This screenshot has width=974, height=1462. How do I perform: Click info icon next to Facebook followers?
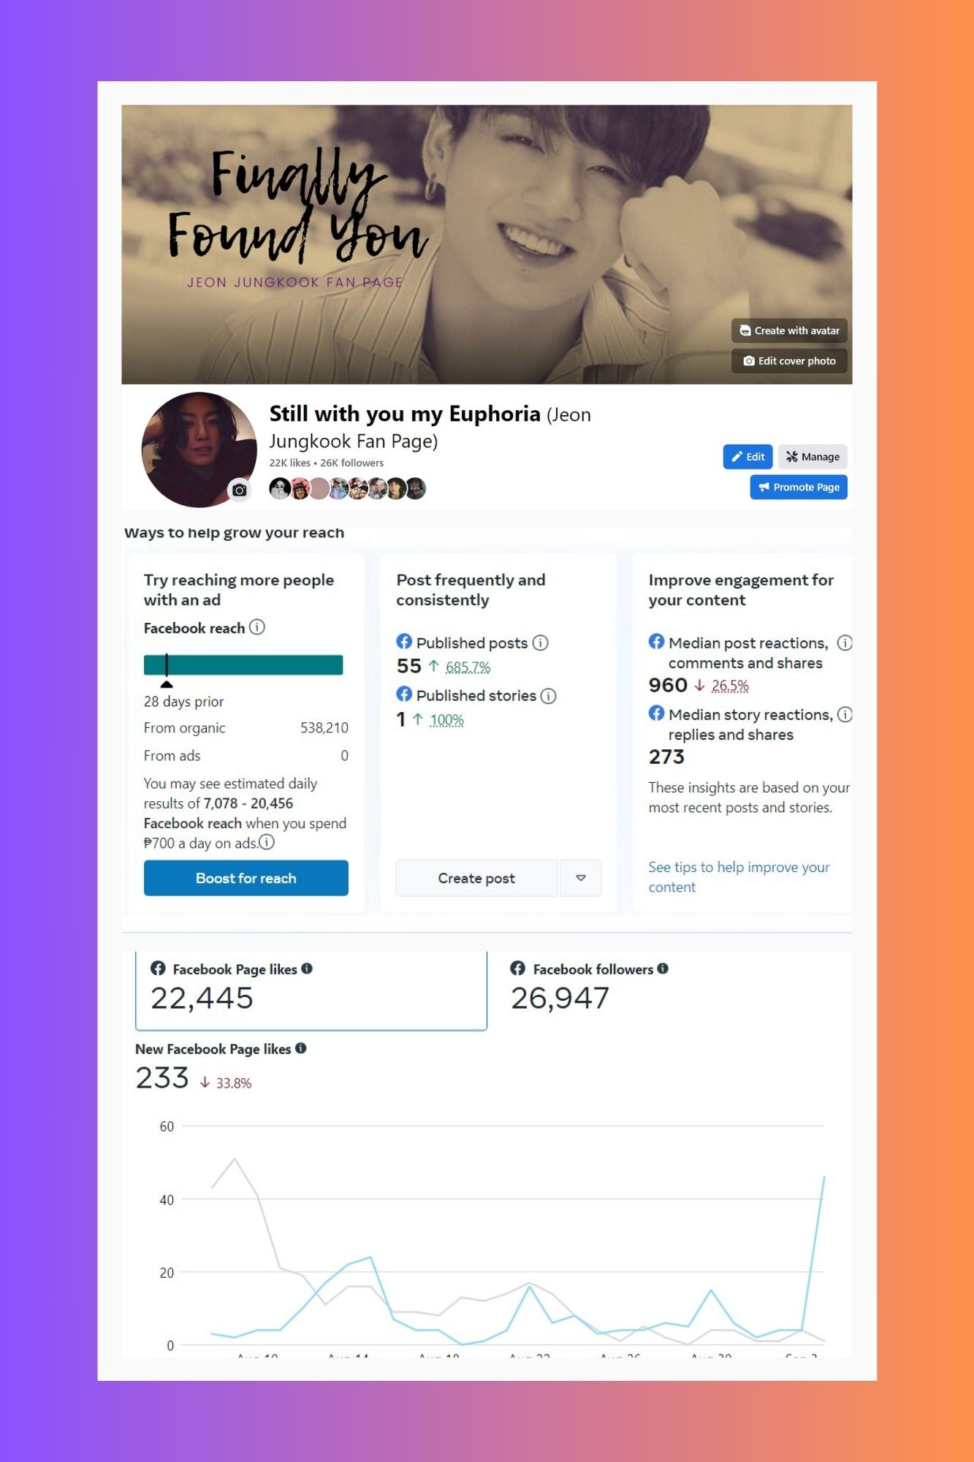coord(663,969)
